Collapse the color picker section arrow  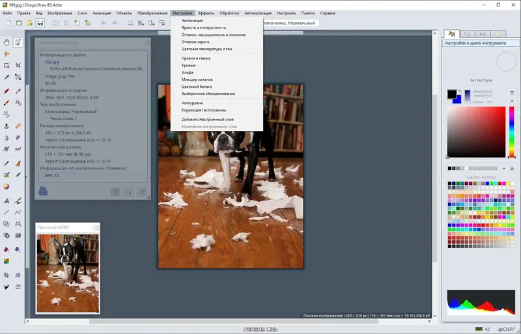coord(512,101)
